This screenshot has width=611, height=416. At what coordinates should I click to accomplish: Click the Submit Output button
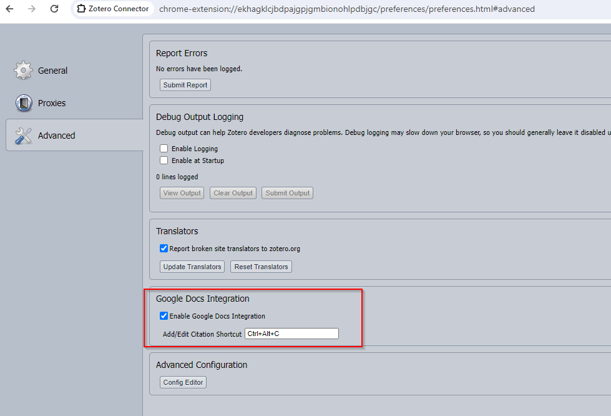pyautogui.click(x=288, y=193)
